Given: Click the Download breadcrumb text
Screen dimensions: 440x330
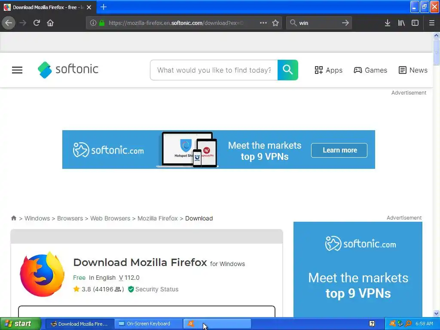Looking at the screenshot, I should click(x=199, y=218).
